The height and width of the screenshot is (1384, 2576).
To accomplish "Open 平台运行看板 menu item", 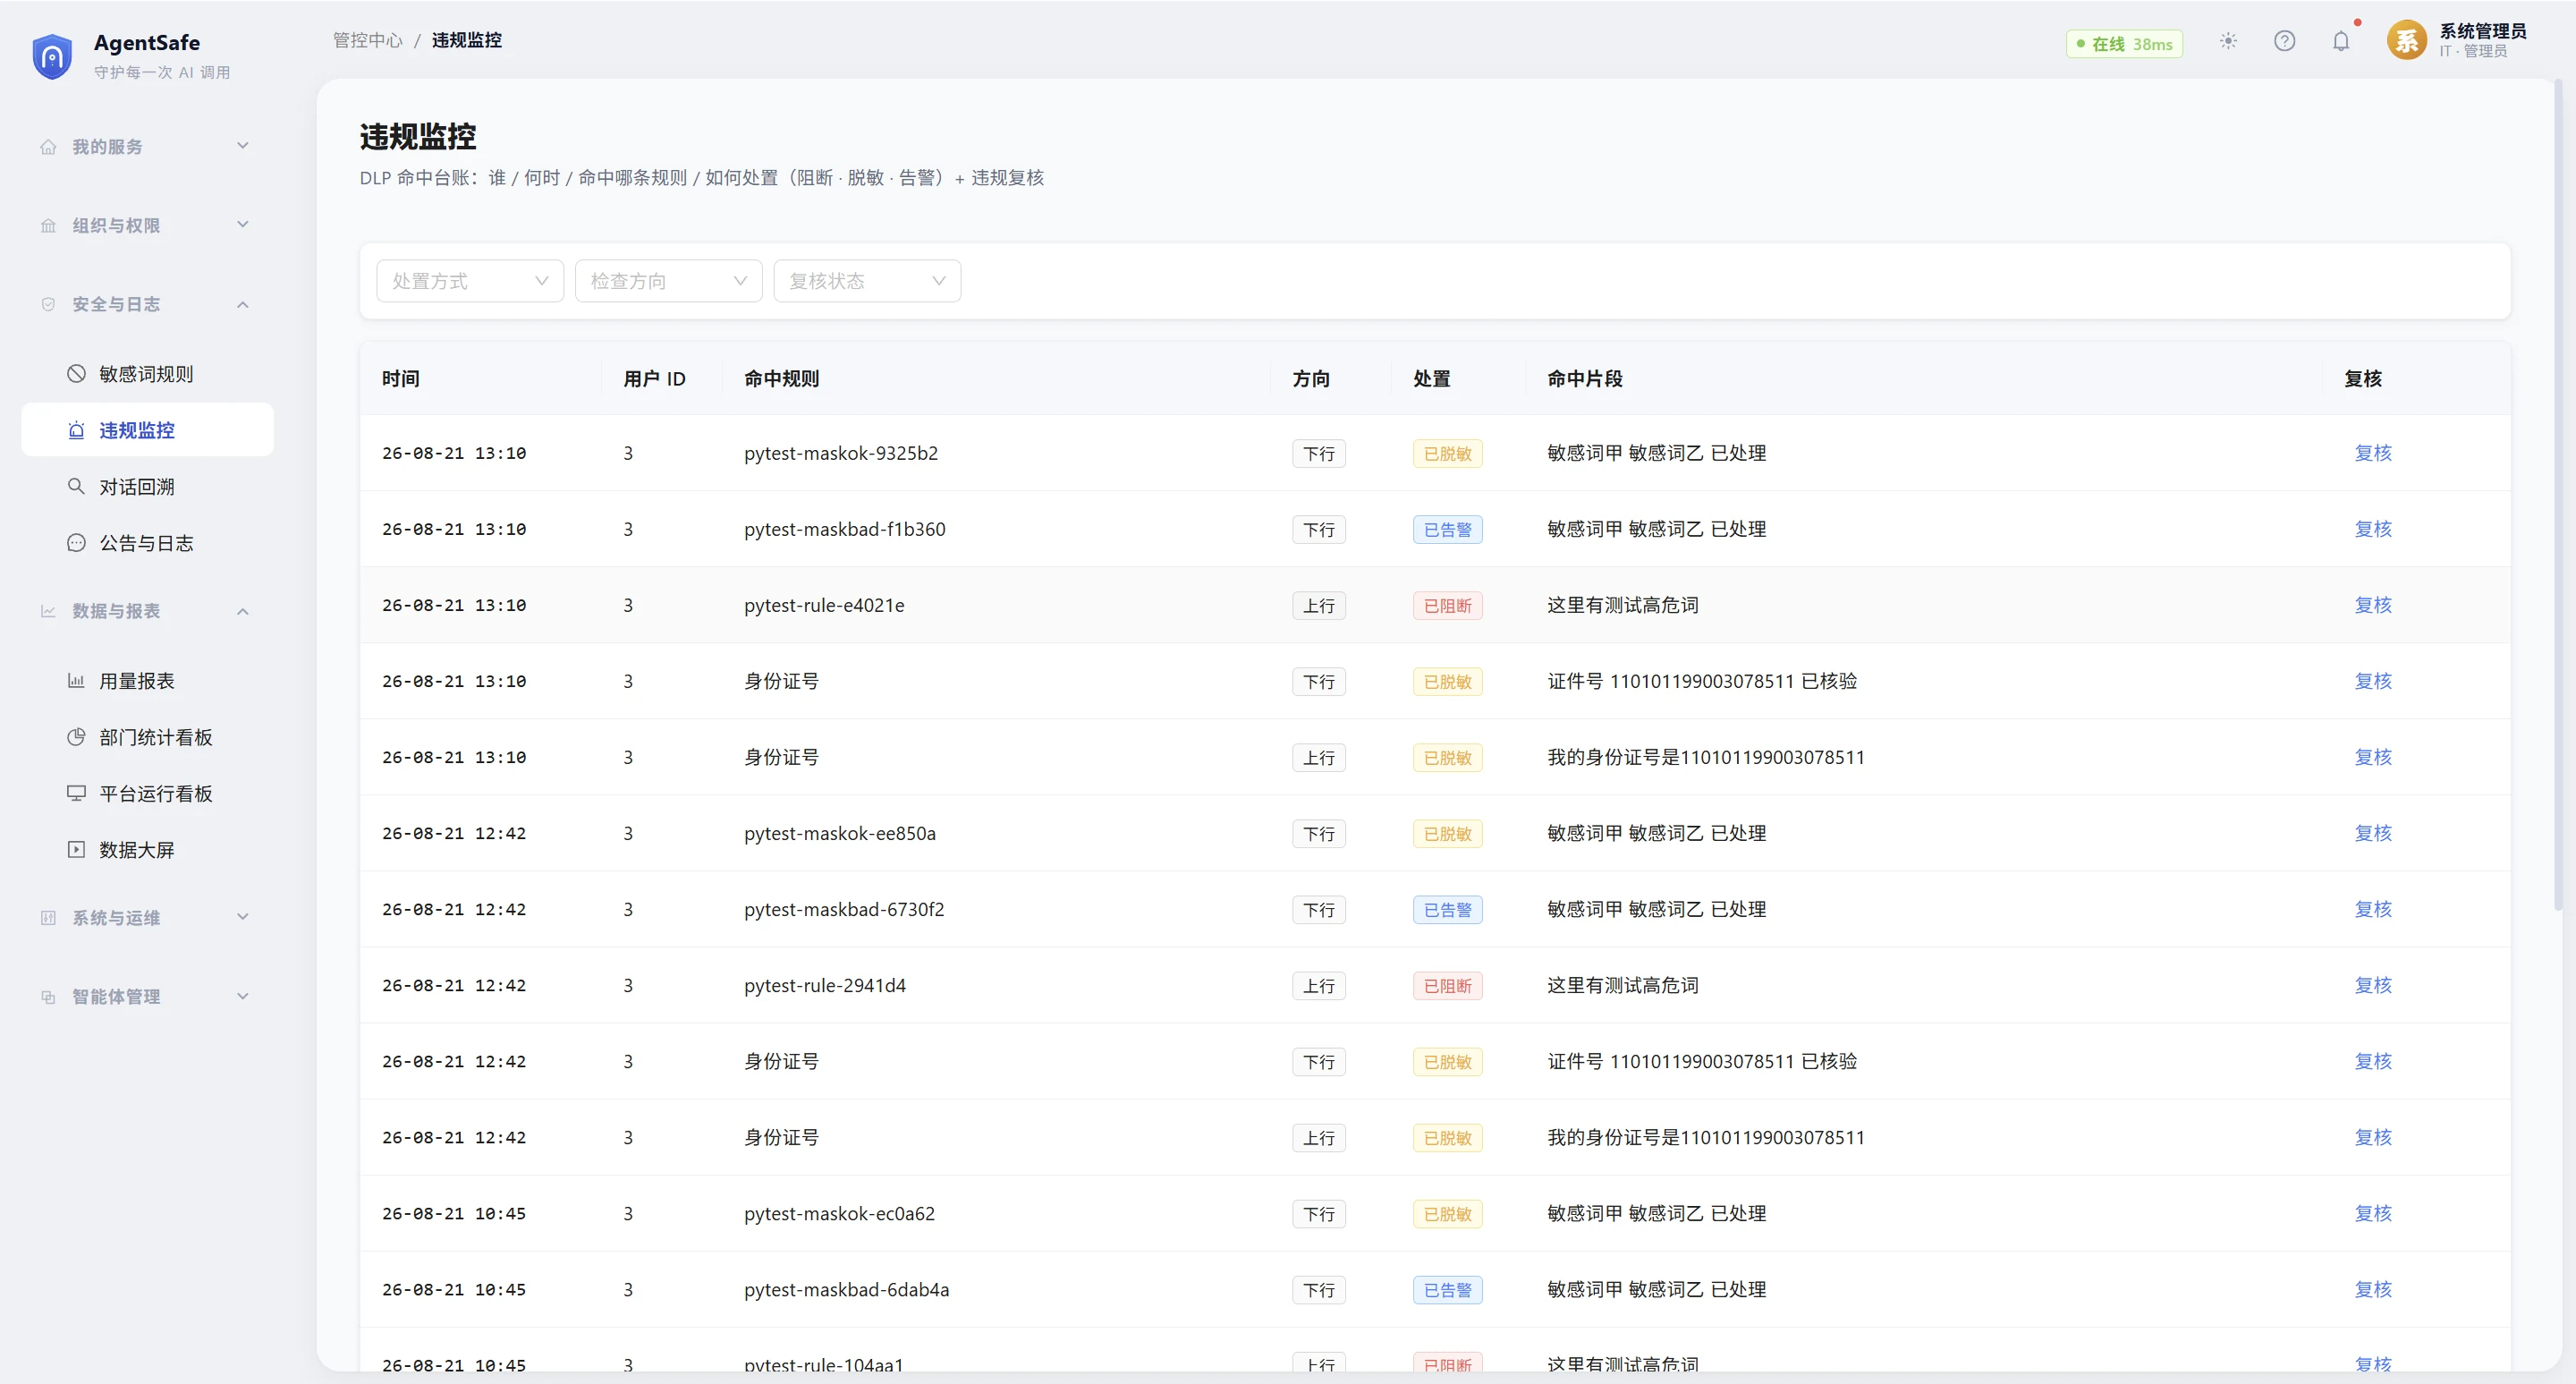I will pos(147,793).
